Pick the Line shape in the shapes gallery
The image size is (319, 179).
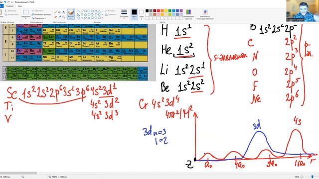click(x=79, y=11)
